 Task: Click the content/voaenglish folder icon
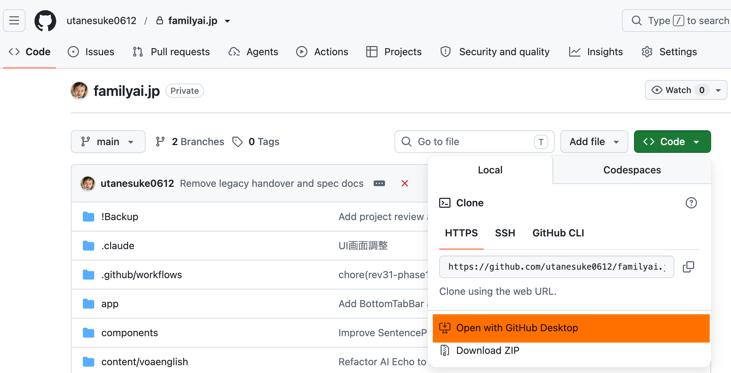89,362
